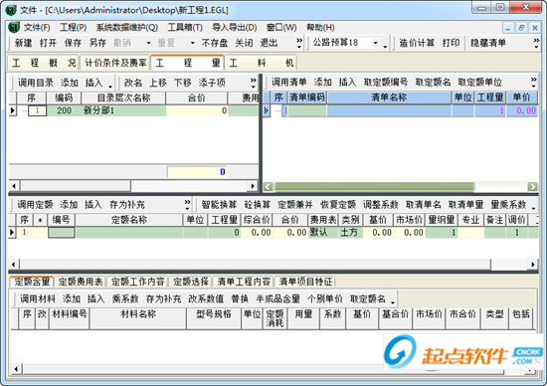Click 半成品含量 in material toolbar

pyautogui.click(x=278, y=298)
